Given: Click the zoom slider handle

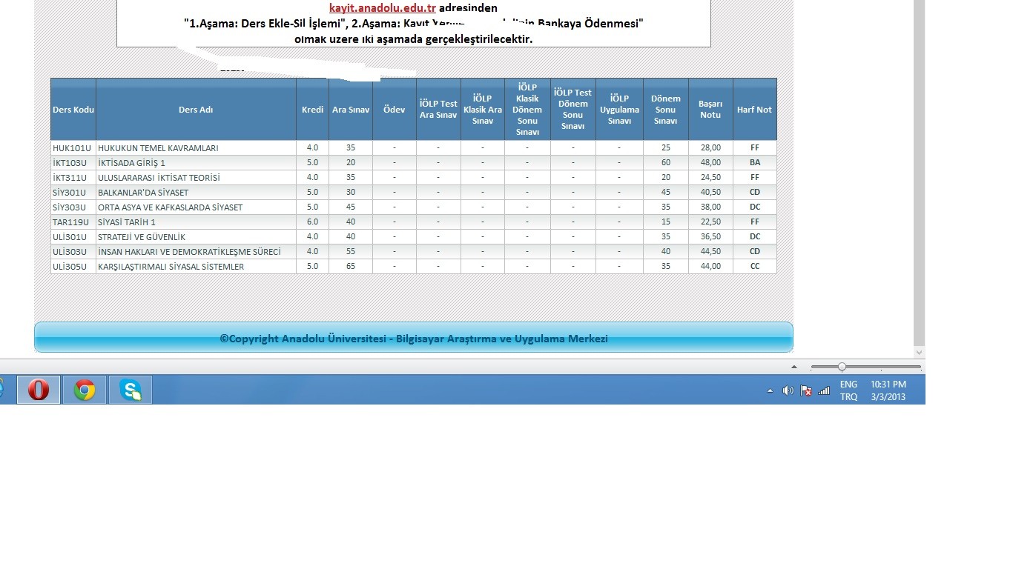Looking at the screenshot, I should tap(842, 367).
